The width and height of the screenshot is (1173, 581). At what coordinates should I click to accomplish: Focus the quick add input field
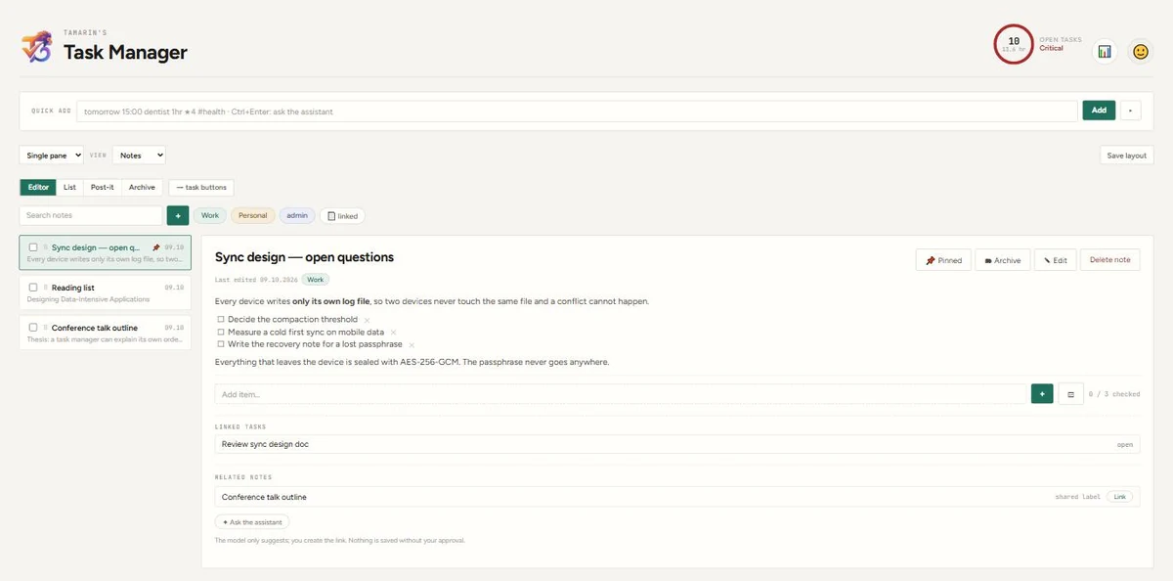coord(577,111)
